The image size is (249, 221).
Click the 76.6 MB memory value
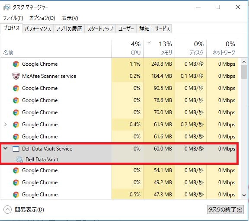163,100
